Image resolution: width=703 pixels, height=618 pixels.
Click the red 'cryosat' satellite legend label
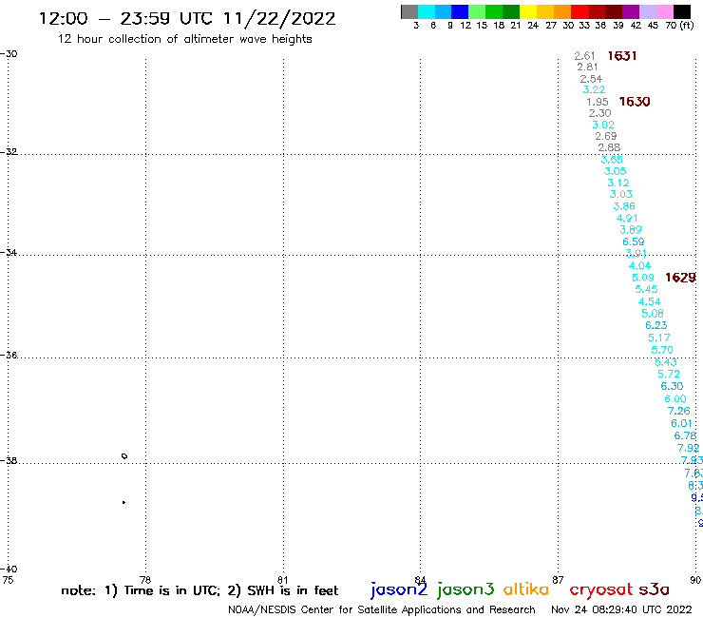tap(601, 589)
